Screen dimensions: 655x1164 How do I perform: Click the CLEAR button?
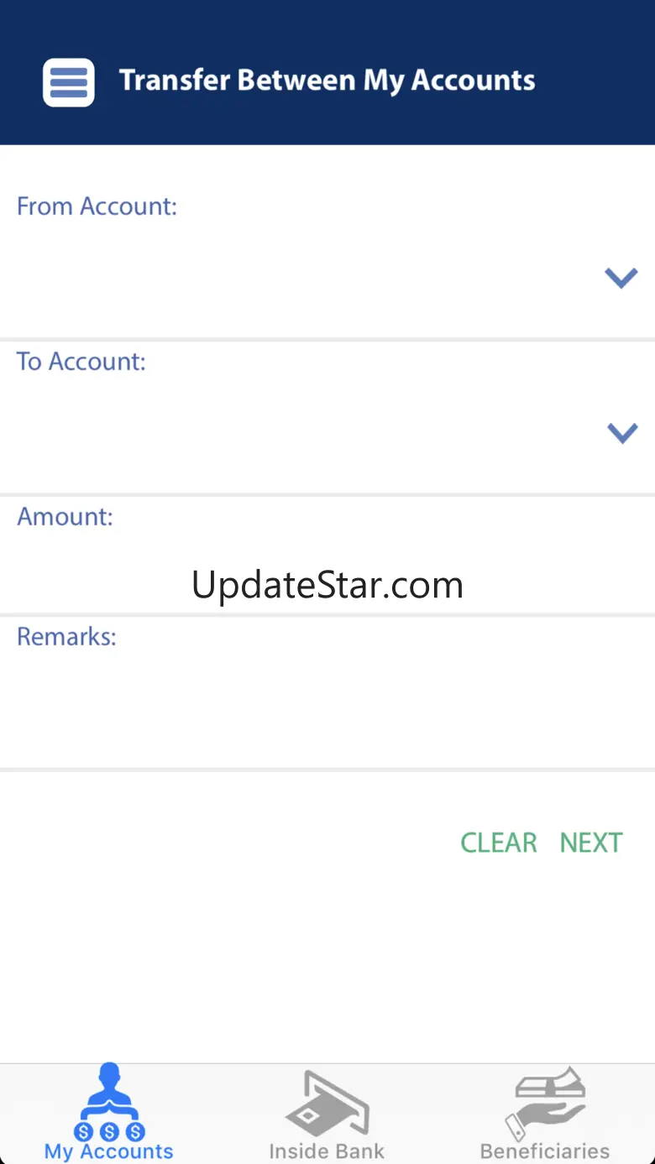click(499, 843)
